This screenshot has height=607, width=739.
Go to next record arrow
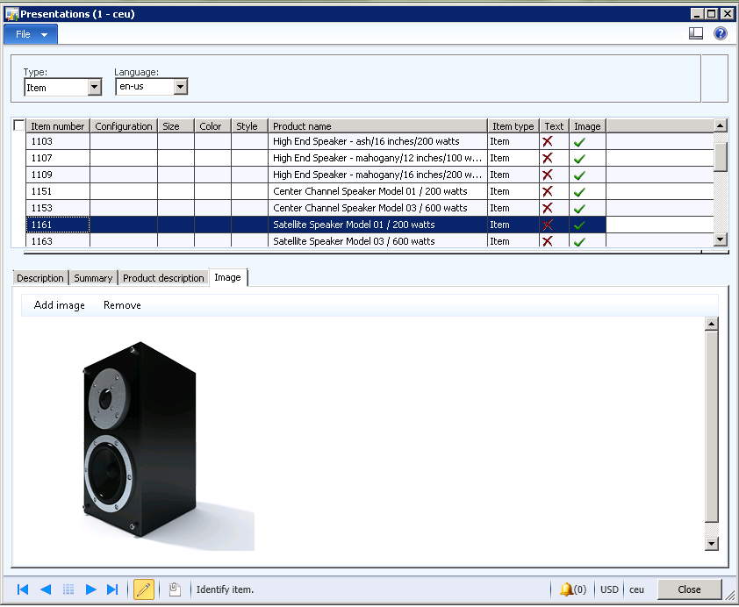pyautogui.click(x=90, y=589)
